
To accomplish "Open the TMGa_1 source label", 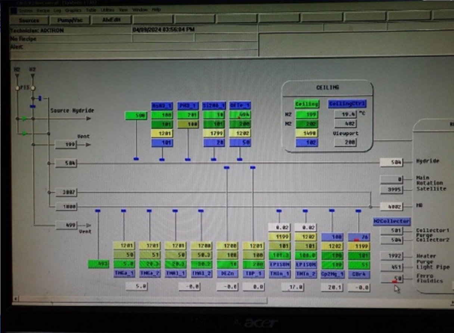I will [124, 274].
